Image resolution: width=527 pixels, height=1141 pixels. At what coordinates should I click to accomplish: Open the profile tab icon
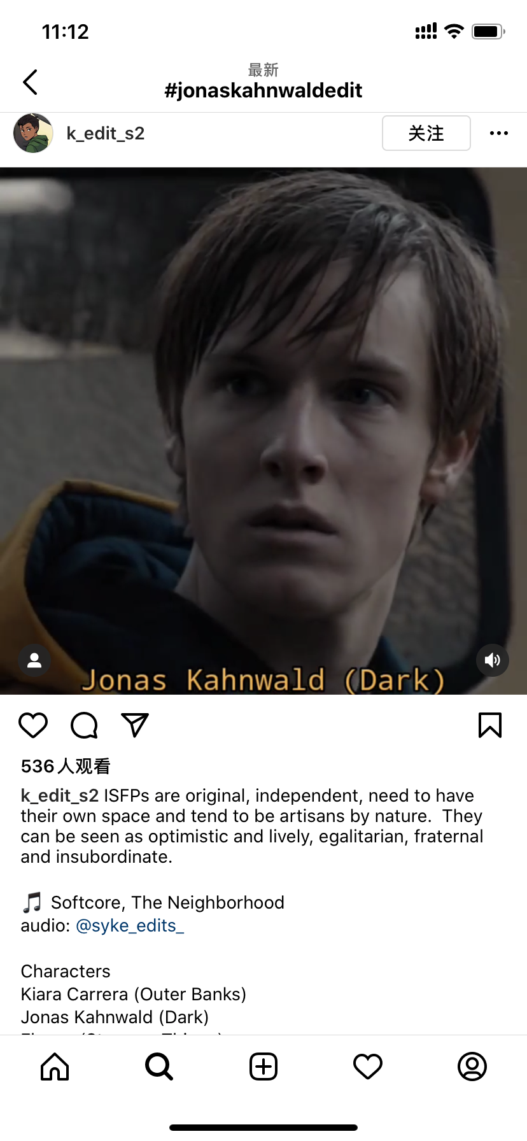pos(472,1067)
